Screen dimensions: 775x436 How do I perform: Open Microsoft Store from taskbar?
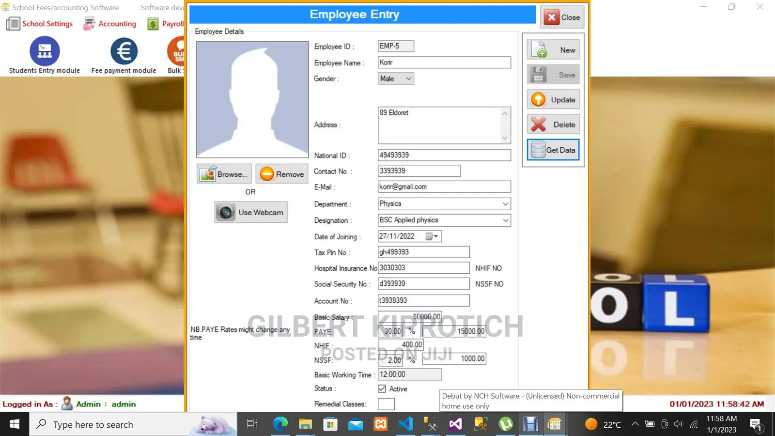click(330, 424)
